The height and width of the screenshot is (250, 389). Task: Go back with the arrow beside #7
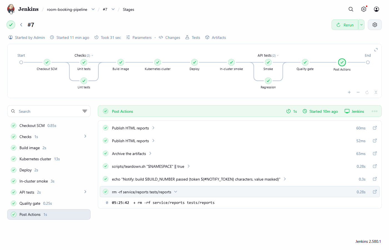[x=21, y=25]
